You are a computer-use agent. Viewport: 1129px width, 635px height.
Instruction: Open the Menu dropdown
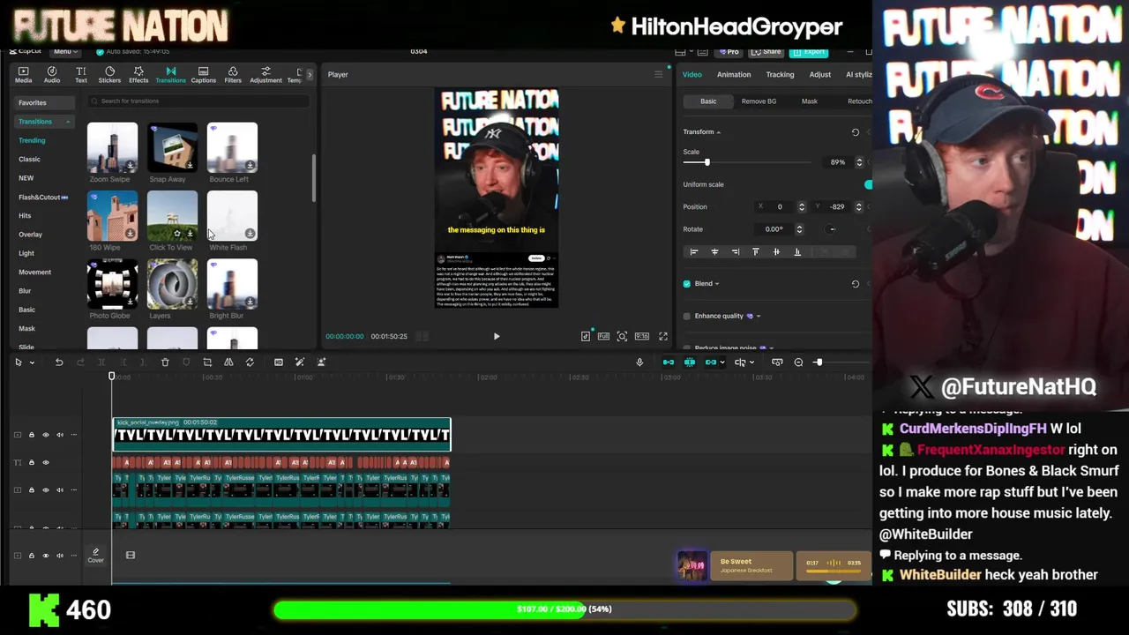[64, 51]
